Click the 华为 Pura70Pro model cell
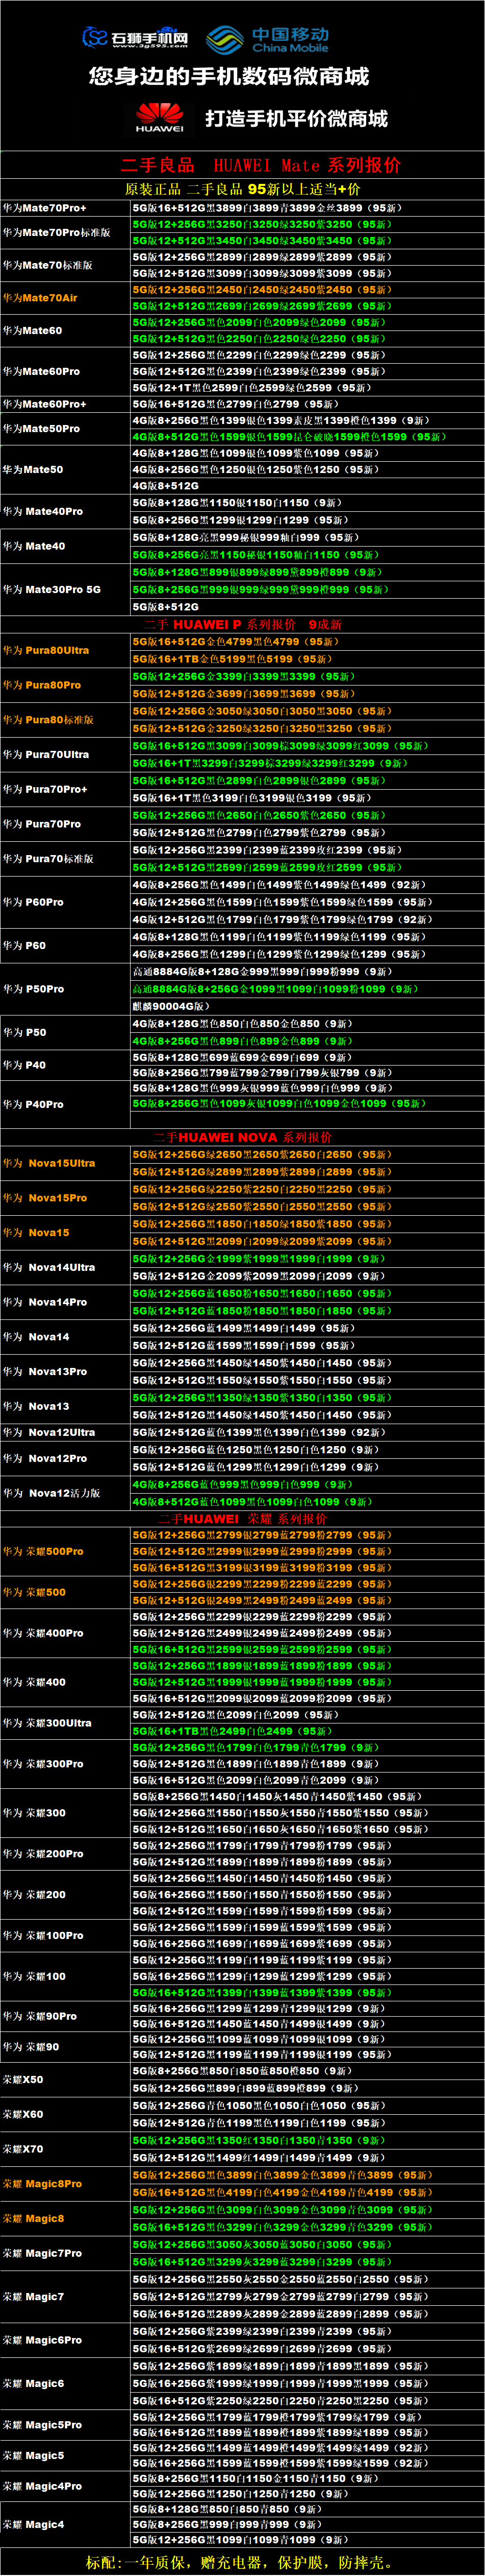 click(x=66, y=824)
